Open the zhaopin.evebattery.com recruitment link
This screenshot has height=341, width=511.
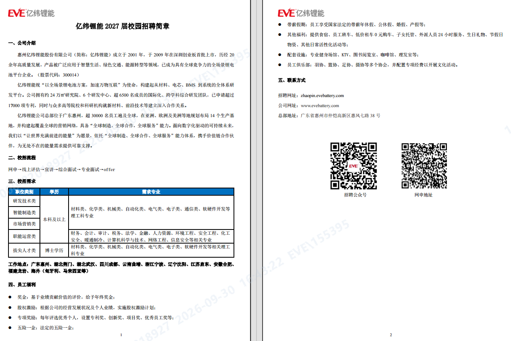pyautogui.click(x=322, y=95)
